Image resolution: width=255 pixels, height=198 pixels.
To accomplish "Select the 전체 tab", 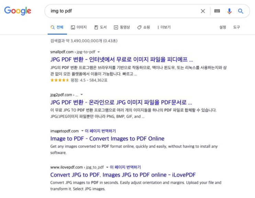I will click(57, 27).
